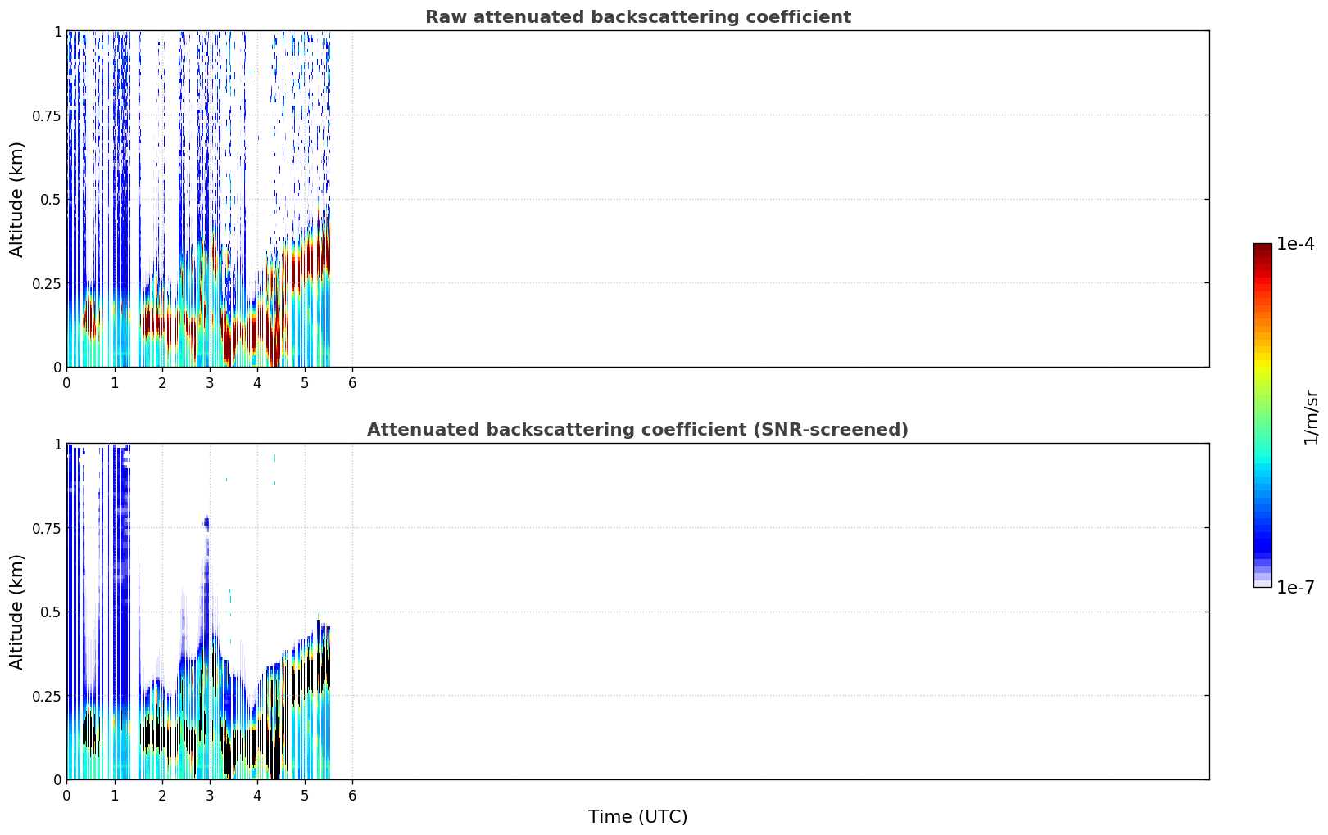
Task: Click the '1e-7' colorbar minimum label
Action: point(1295,588)
